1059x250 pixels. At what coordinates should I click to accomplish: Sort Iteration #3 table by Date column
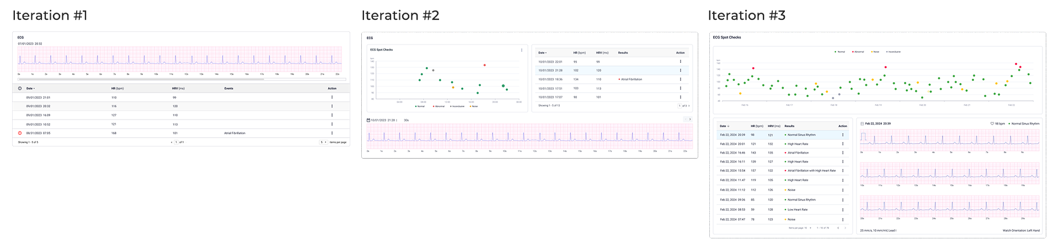[x=724, y=126]
